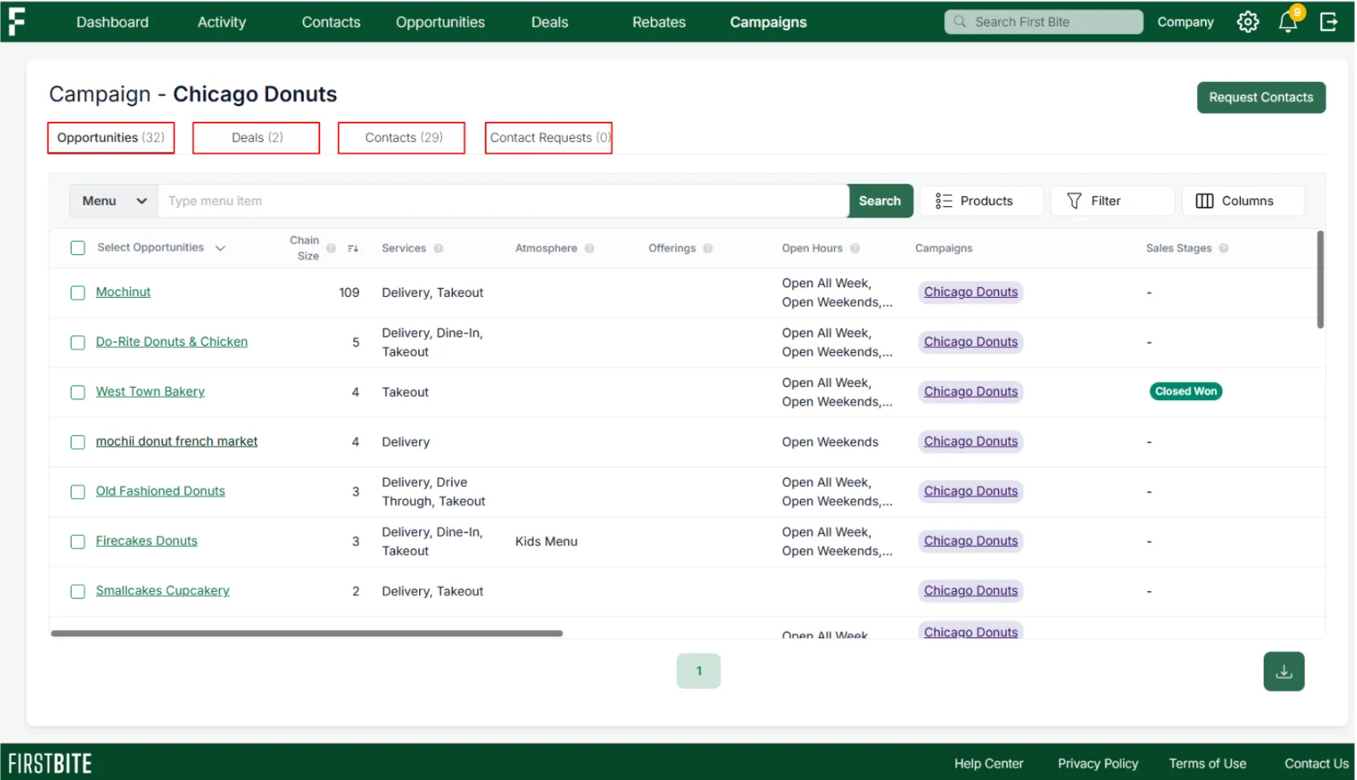The image size is (1357, 780).
Task: Open Smallcakes Cupcakery link
Action: (163, 591)
